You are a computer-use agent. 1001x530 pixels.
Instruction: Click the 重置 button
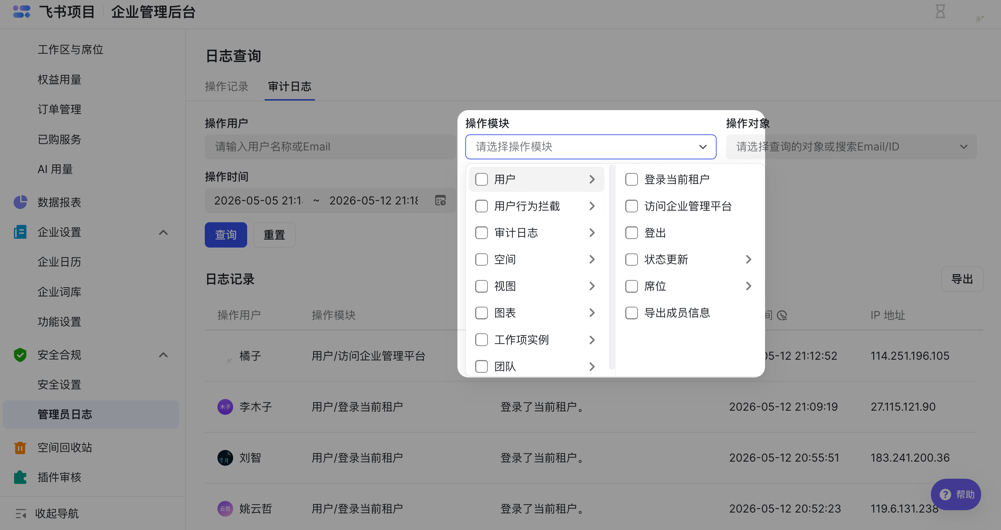pos(274,235)
